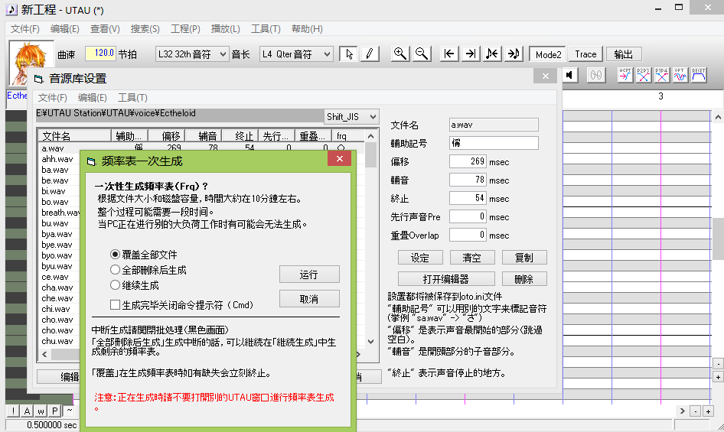Zoom in with the magnifier plus icon
This screenshot has height=432, width=724.
coord(400,54)
